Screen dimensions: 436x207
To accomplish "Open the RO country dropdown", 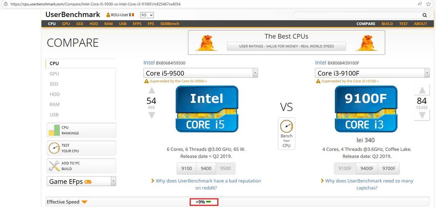I will (x=147, y=15).
